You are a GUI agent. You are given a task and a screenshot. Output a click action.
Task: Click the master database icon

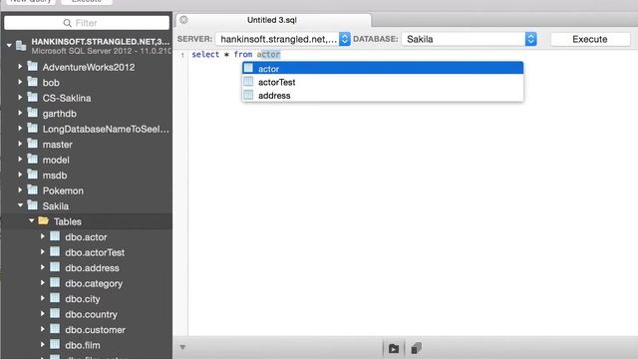(33, 144)
